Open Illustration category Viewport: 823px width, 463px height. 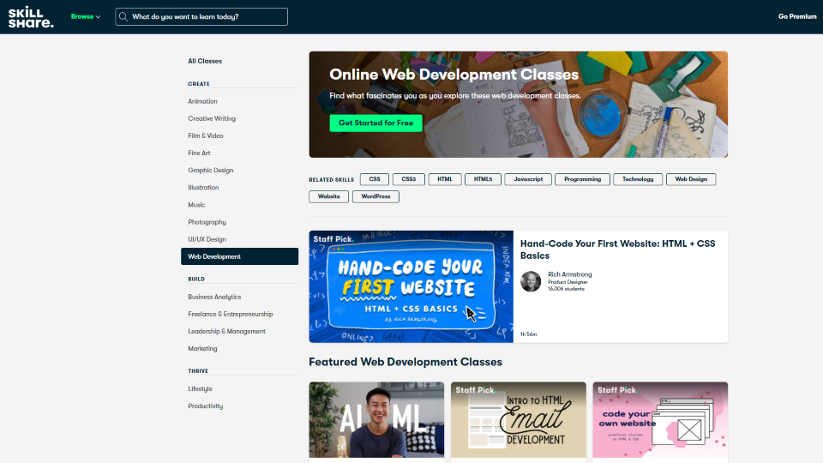point(203,188)
